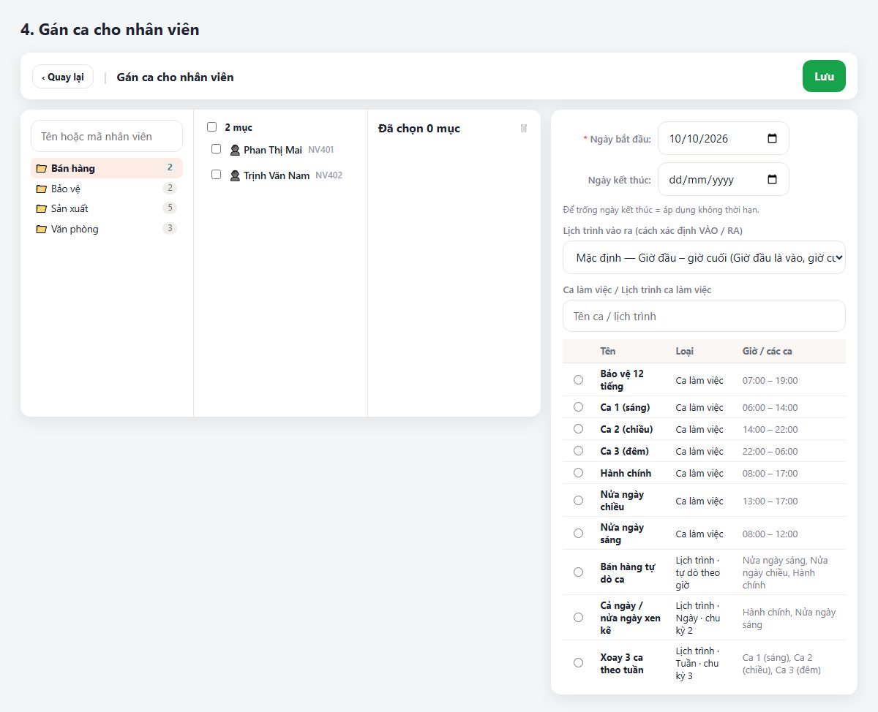This screenshot has width=878, height=712.
Task: Pick the 'Ca 3 (đêm)' radio option
Action: click(x=579, y=451)
